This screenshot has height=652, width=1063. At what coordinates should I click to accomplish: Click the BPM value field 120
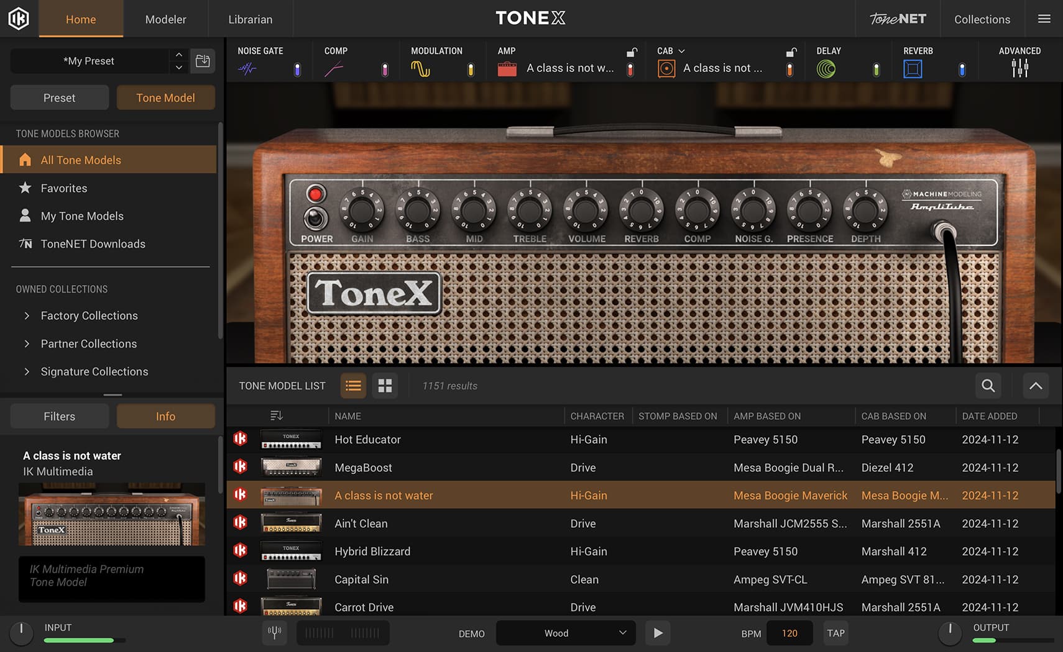pos(789,633)
